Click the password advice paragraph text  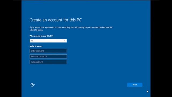[71, 29]
